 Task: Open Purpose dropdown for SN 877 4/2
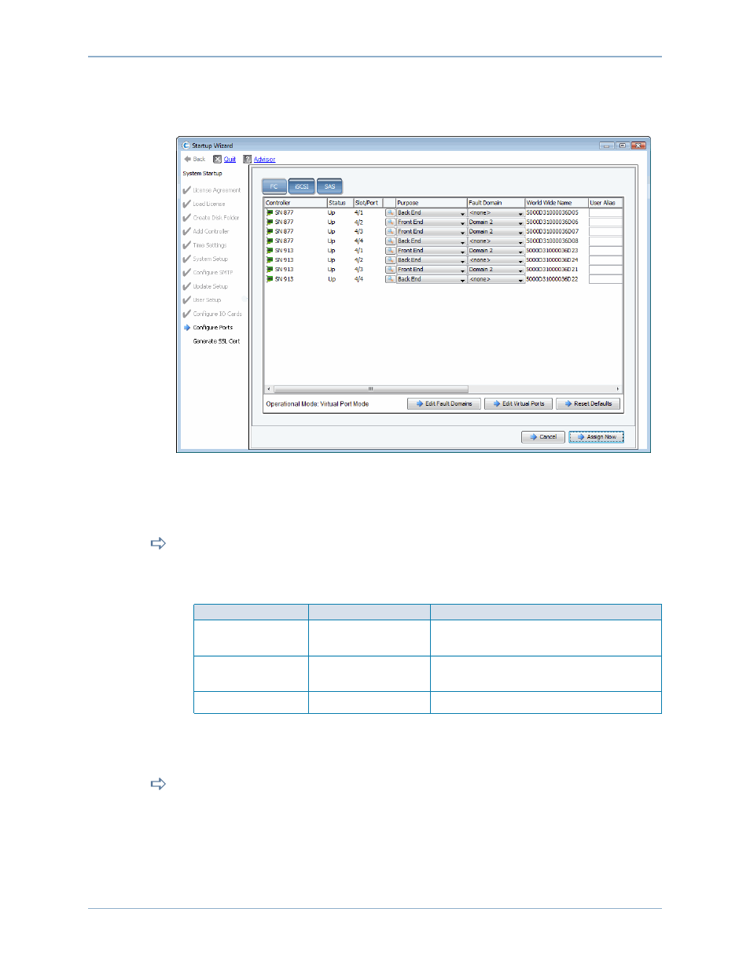(431, 223)
